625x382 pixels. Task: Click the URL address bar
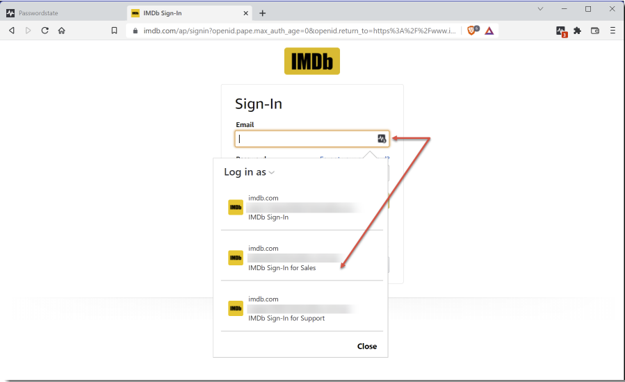click(299, 31)
